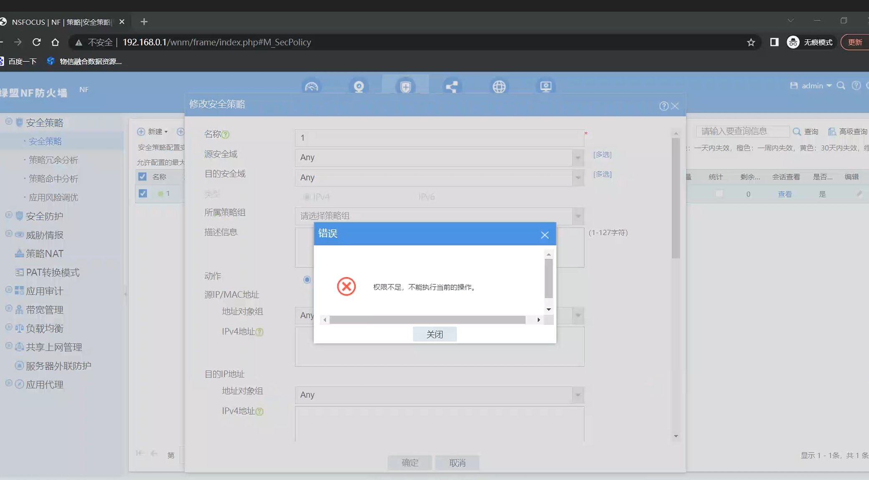Viewport: 869px width, 480px height.
Task: Open 策略NAT in the sidebar
Action: point(44,253)
